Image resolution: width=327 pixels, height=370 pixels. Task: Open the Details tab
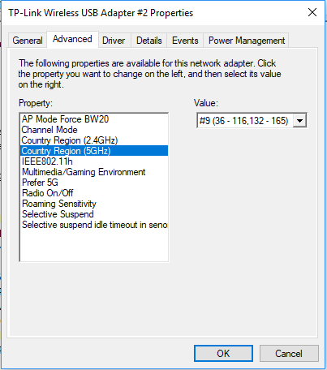(x=149, y=41)
